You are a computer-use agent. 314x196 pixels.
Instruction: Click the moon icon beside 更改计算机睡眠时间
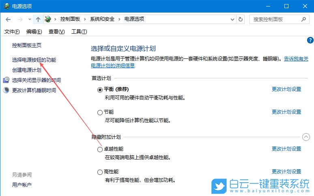[x=6, y=90]
